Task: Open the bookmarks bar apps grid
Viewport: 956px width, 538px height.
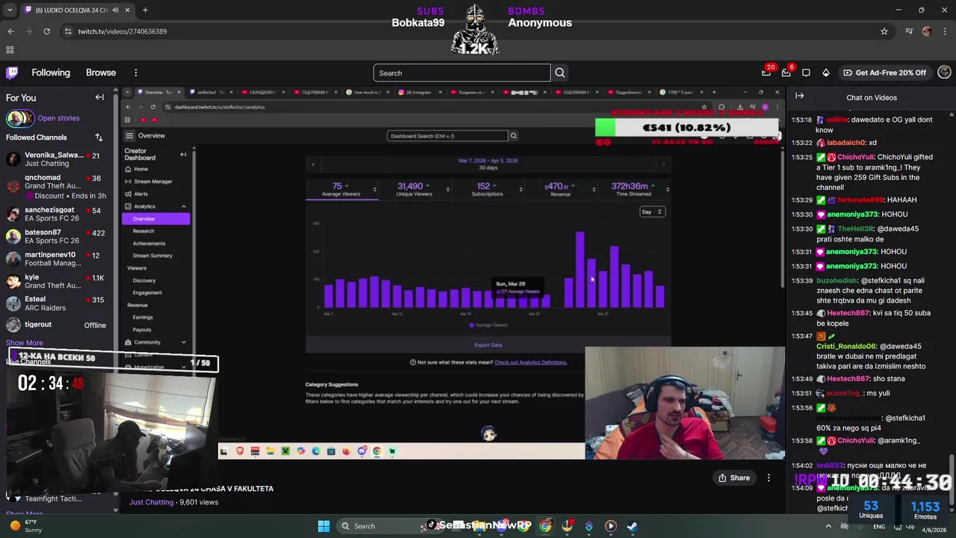Action: coord(10,50)
